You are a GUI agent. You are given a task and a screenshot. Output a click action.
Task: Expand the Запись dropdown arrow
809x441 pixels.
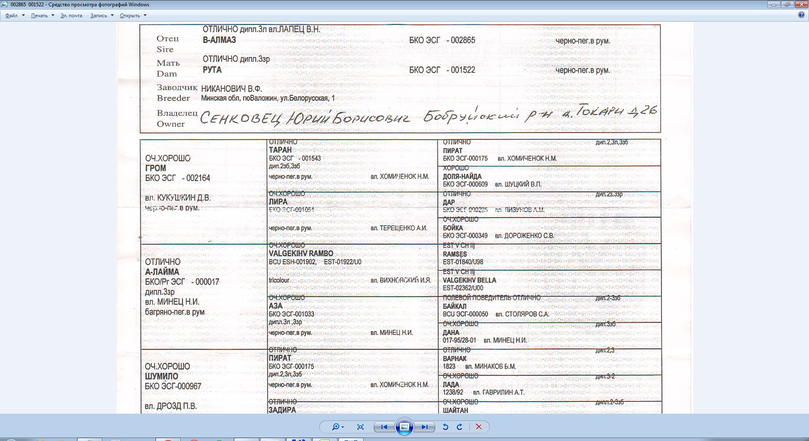click(112, 16)
